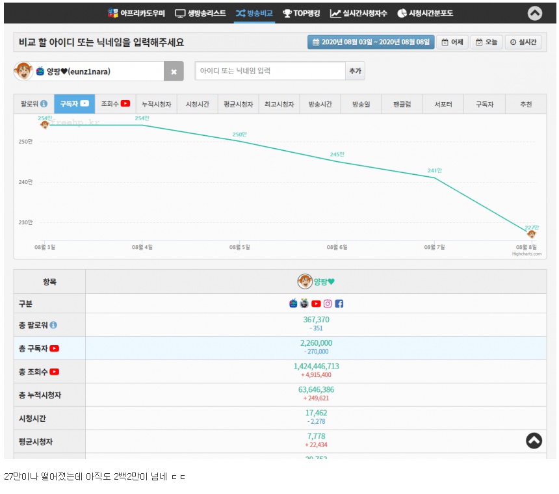Click the chart marker at 08월 8일

click(531, 234)
